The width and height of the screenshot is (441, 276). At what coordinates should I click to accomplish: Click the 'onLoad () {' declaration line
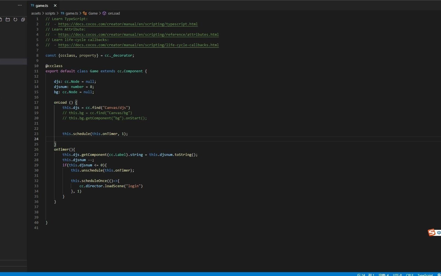point(66,102)
